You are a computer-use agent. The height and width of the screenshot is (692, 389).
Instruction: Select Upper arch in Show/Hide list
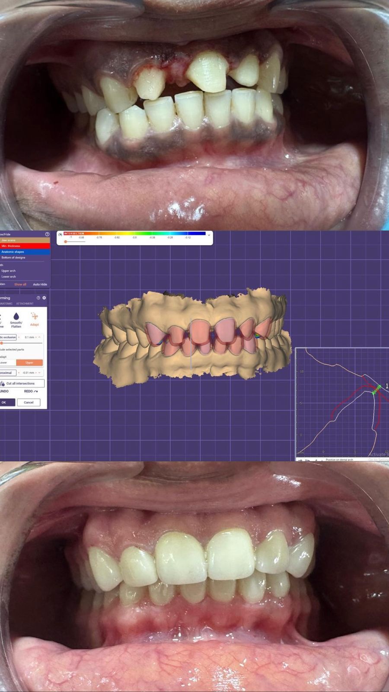[x=9, y=271]
